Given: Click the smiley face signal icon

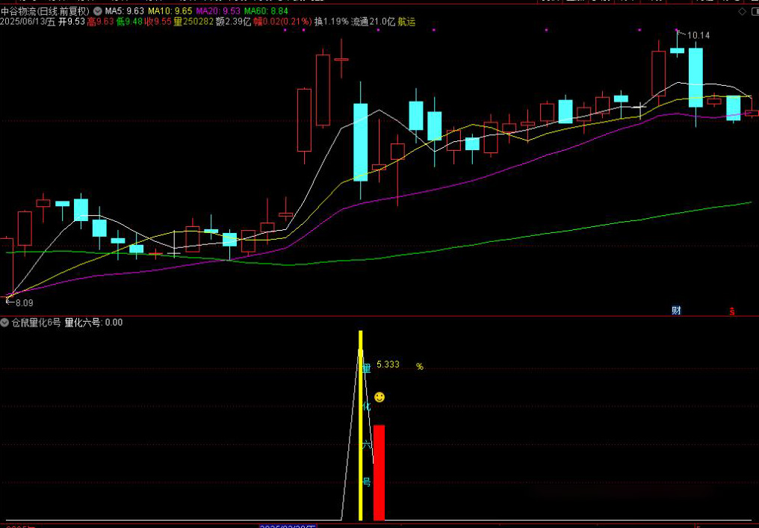Looking at the screenshot, I should [x=379, y=397].
